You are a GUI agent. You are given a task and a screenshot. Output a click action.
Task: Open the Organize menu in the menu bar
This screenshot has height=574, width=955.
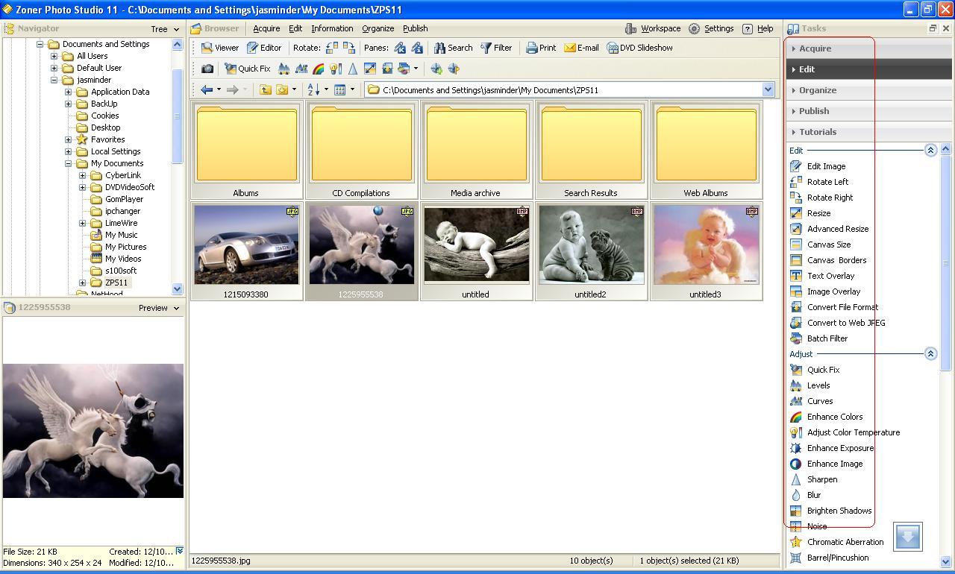(x=378, y=28)
